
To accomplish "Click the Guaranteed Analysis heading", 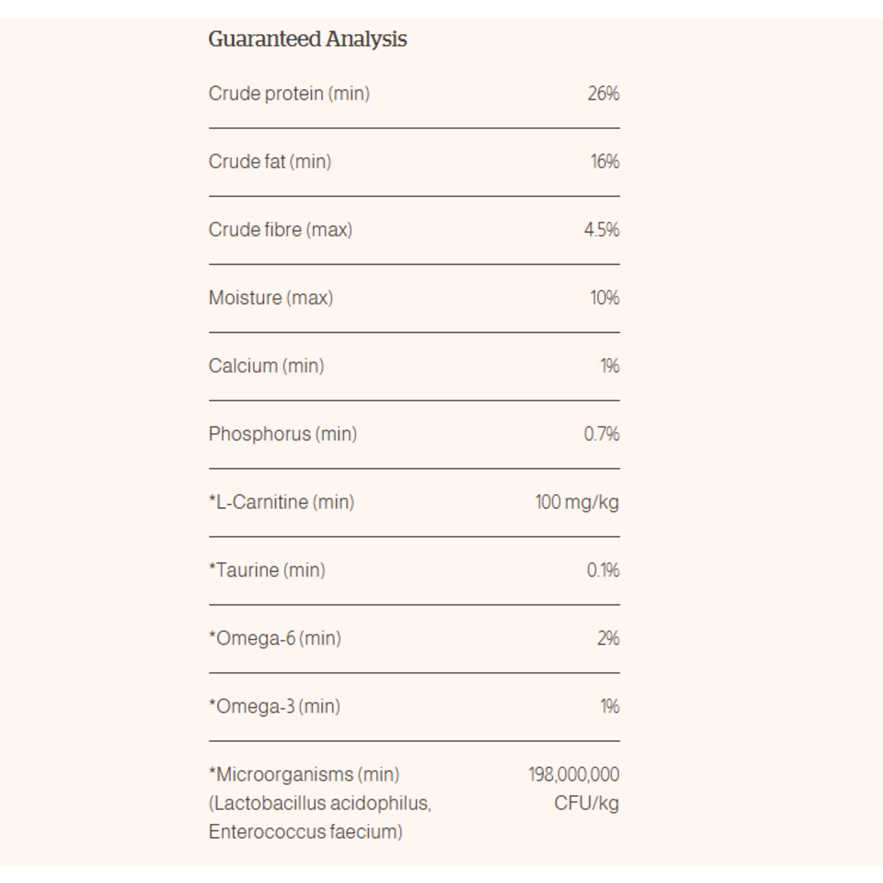I will point(307,40).
